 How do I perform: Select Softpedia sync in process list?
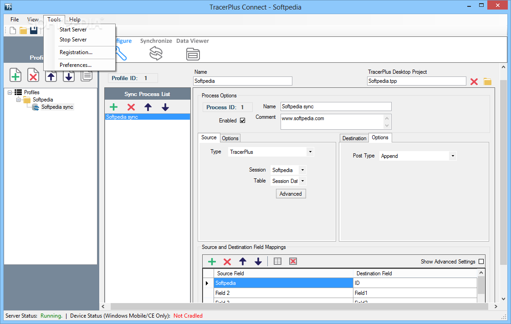tap(148, 117)
